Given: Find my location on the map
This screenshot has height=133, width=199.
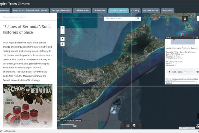Looking at the screenshot, I should click(x=62, y=44).
